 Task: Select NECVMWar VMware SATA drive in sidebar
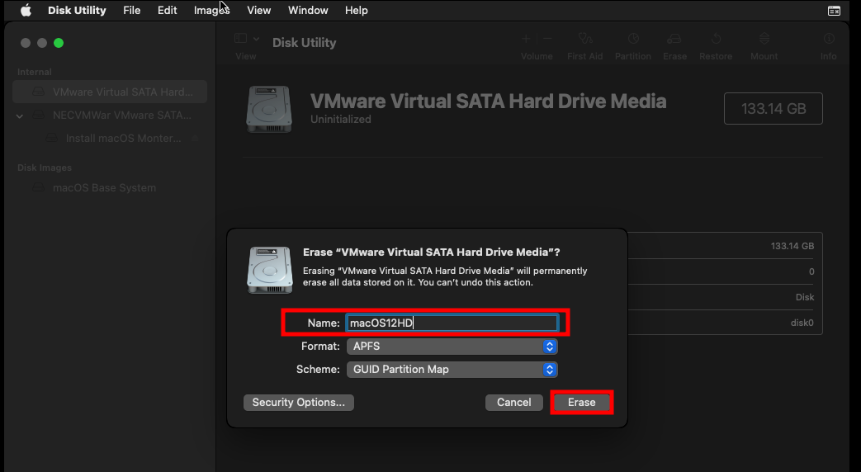coord(110,116)
